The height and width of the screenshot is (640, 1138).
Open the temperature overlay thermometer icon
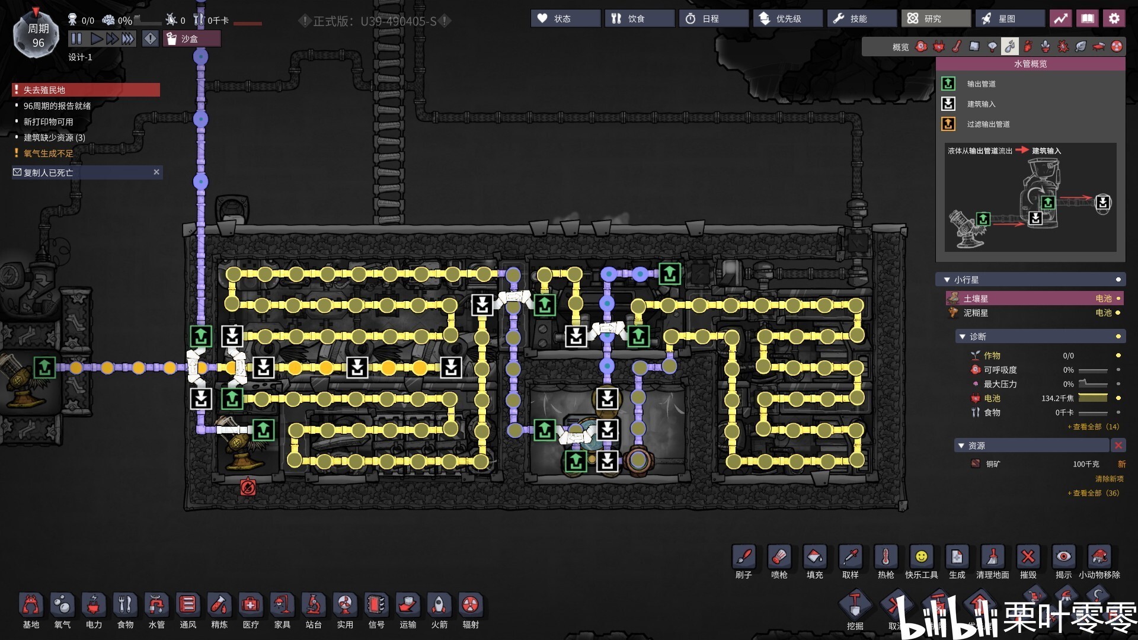point(957,46)
